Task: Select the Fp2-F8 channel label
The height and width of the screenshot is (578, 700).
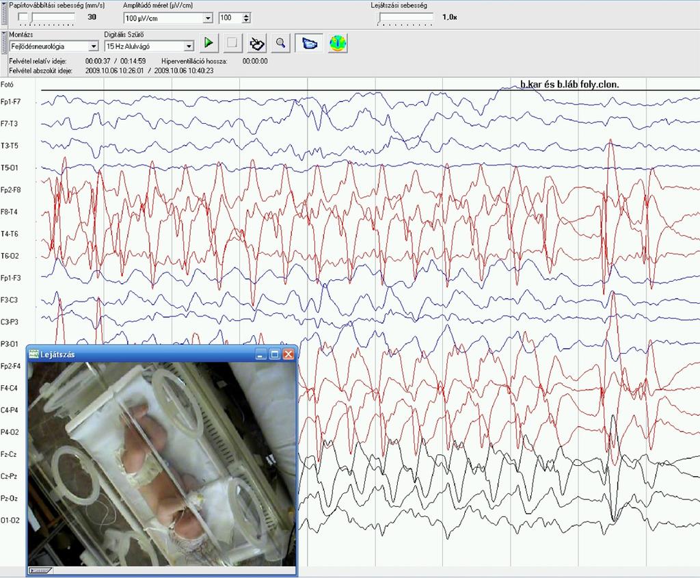Action: point(11,190)
